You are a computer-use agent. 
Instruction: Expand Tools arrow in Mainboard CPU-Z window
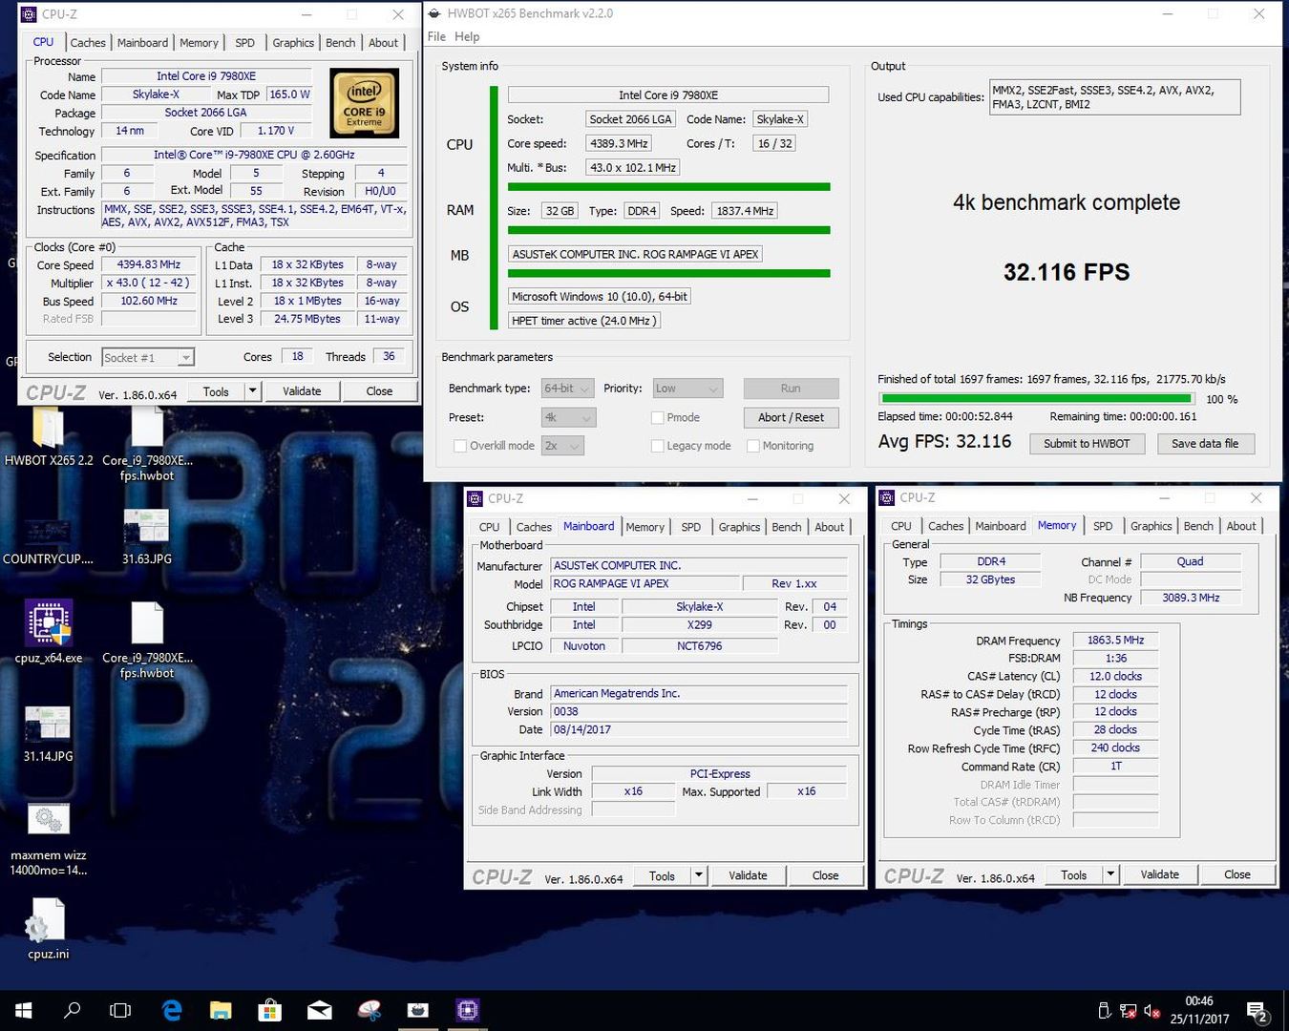click(x=698, y=874)
